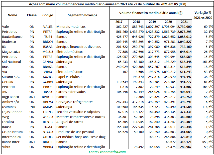Click the 2018 year column header

point(136,22)
